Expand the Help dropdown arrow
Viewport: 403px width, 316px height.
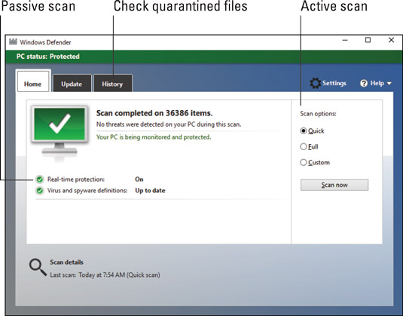(389, 84)
